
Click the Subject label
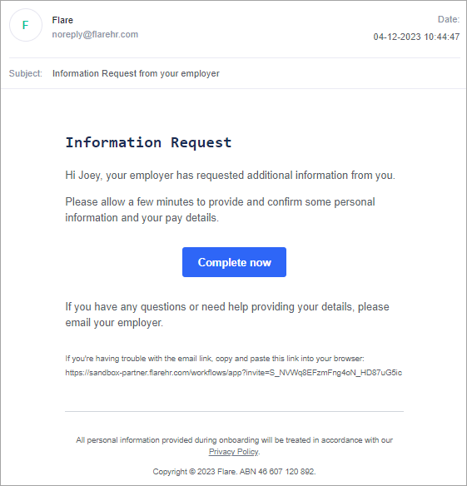click(26, 73)
